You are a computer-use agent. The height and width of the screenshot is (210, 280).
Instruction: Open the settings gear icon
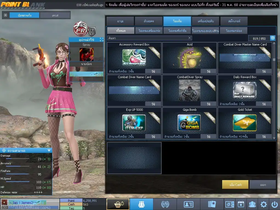pyautogui.click(x=264, y=204)
